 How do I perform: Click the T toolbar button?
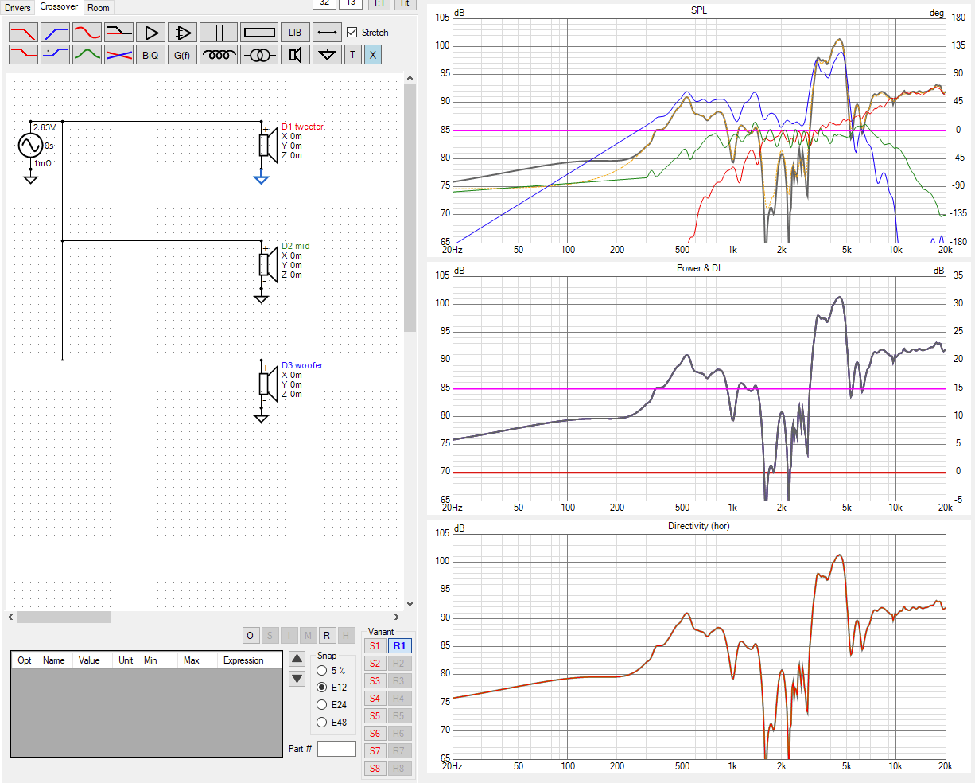pos(353,55)
